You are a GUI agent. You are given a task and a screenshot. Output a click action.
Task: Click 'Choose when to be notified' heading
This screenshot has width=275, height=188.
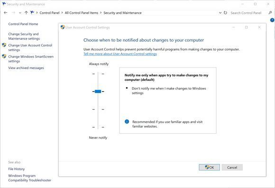(144, 40)
